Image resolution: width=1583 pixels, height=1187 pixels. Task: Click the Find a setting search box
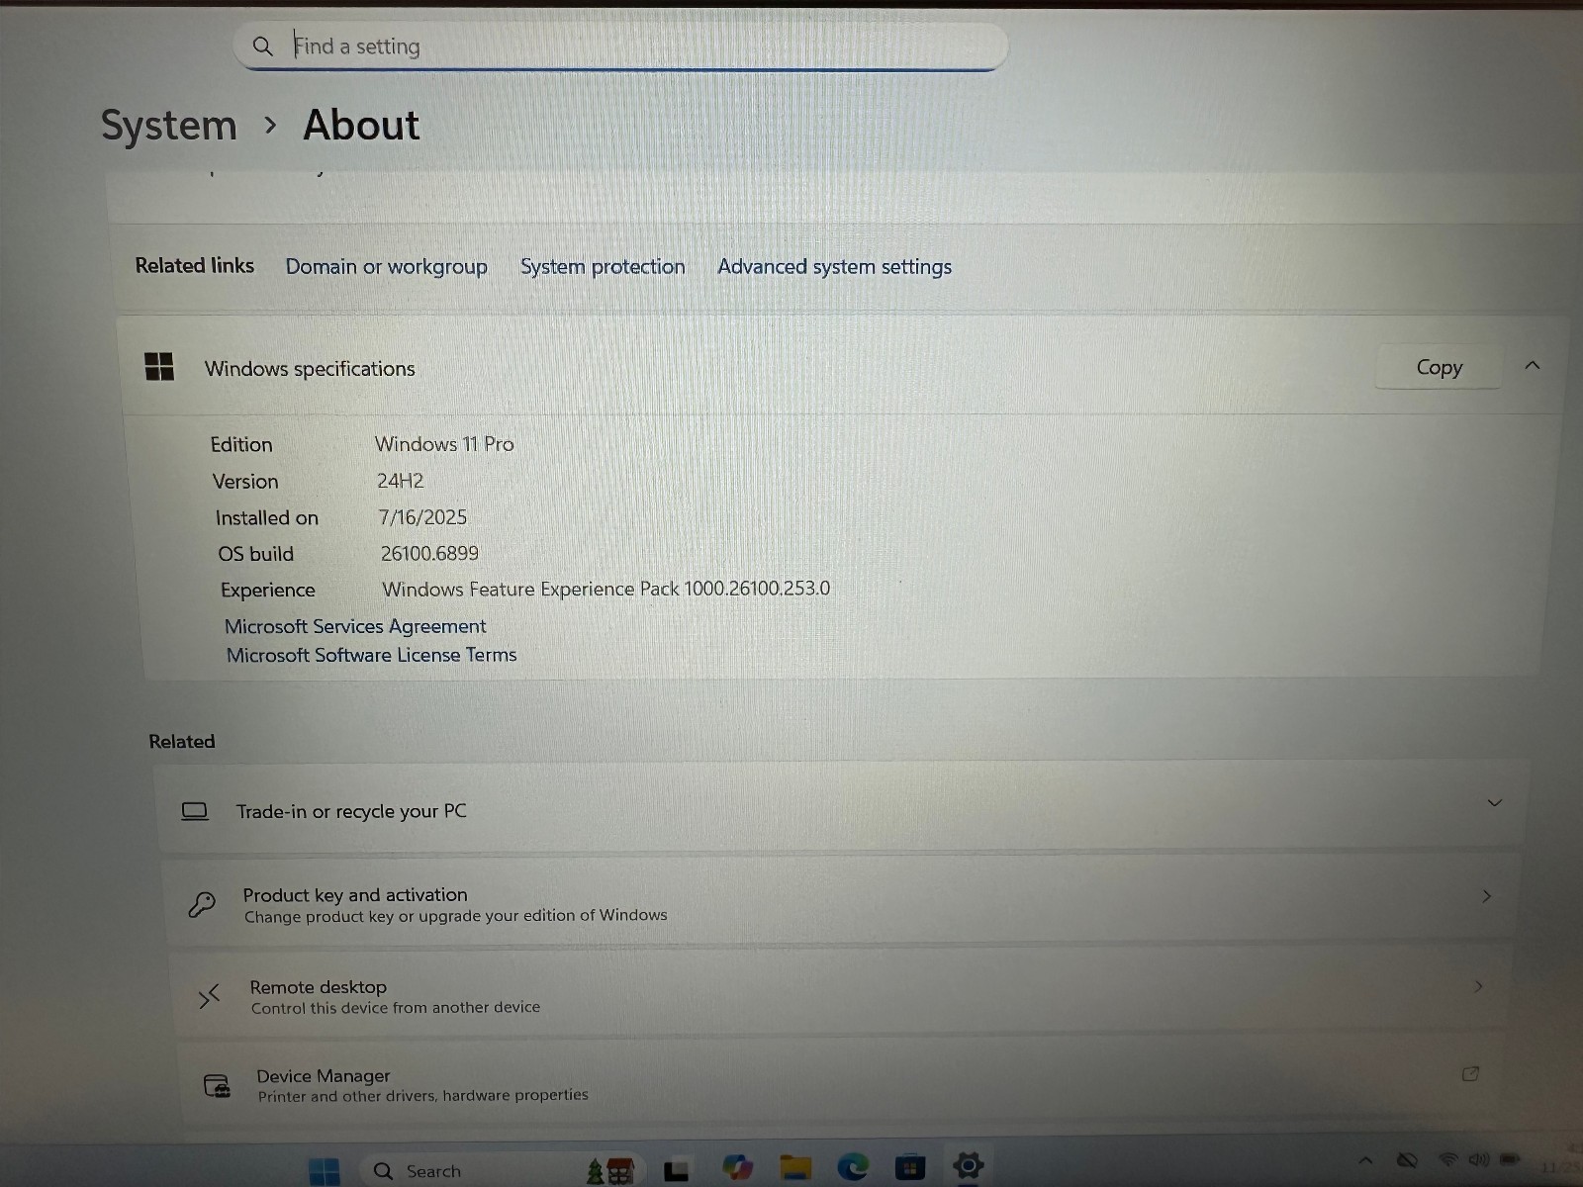[620, 46]
